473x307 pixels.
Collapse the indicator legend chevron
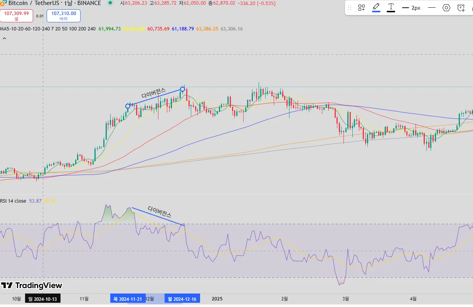pyautogui.click(x=4, y=39)
